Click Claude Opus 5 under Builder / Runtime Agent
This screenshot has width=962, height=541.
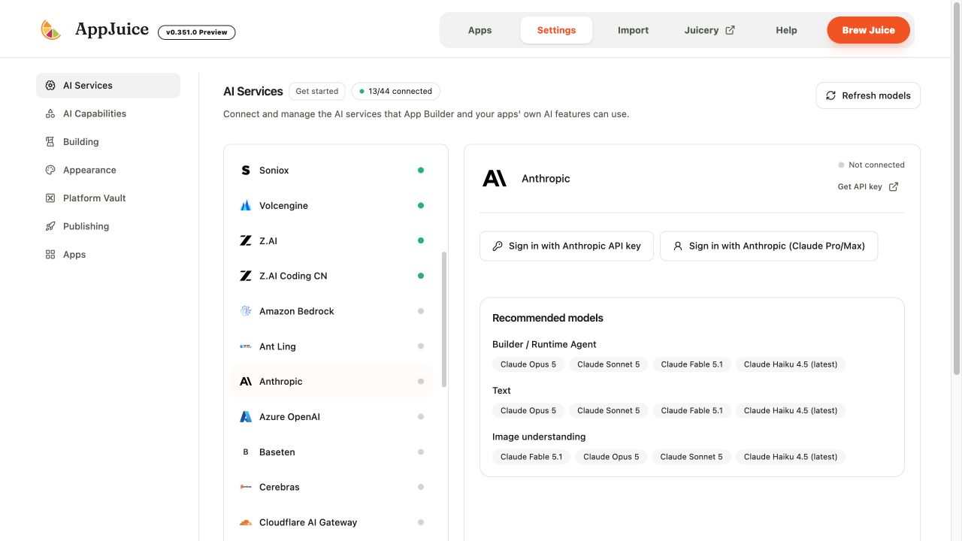click(x=528, y=364)
